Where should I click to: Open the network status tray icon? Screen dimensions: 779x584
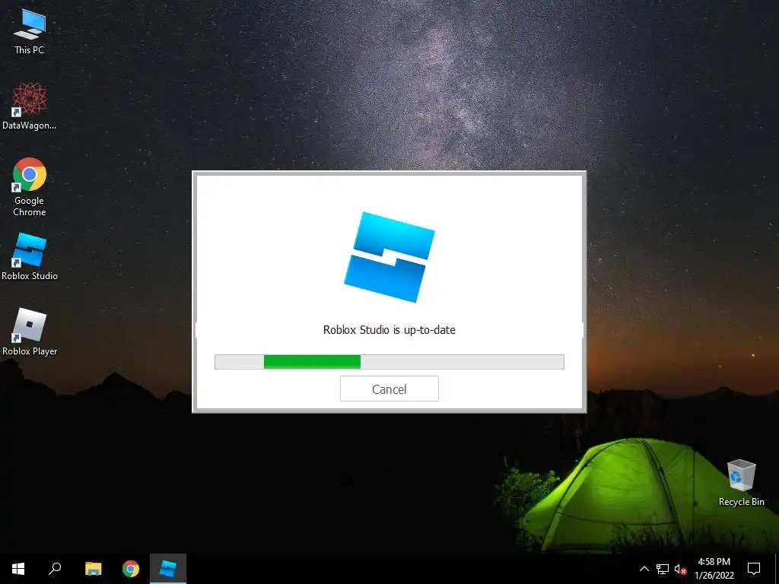click(x=663, y=569)
